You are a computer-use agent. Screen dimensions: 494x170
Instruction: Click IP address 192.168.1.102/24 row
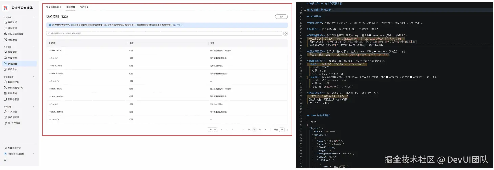click(56, 96)
